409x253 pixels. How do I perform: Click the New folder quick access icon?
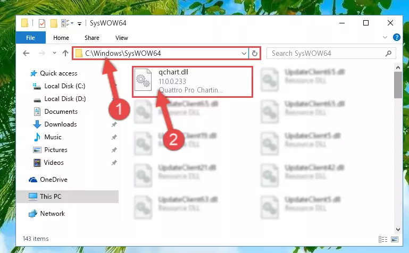pos(54,23)
